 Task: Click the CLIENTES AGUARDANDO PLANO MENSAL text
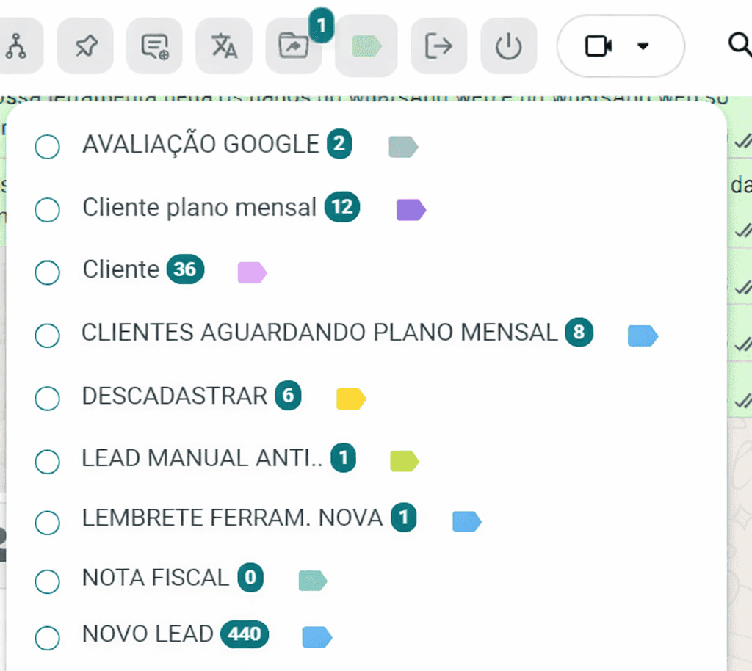(319, 333)
